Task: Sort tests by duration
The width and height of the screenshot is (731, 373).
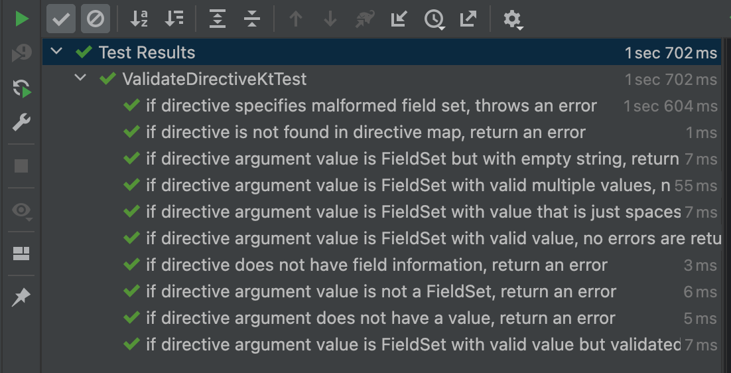Action: [x=174, y=19]
